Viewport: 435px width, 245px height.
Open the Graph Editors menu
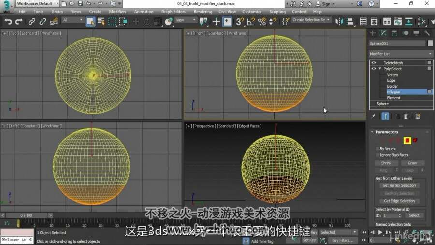174,12
